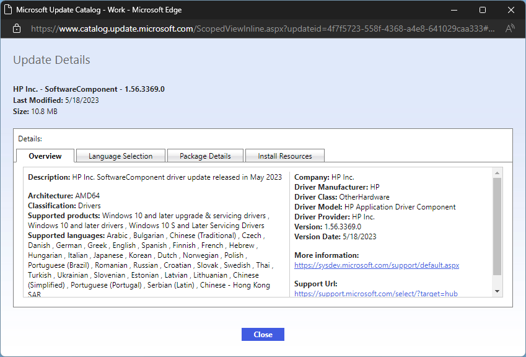Switch to the Overview tab
526x357 pixels.
(x=45, y=156)
